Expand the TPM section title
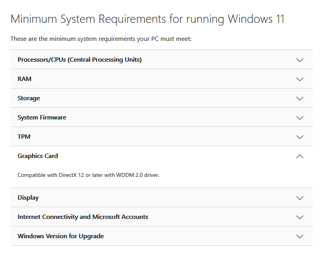 pos(24,137)
